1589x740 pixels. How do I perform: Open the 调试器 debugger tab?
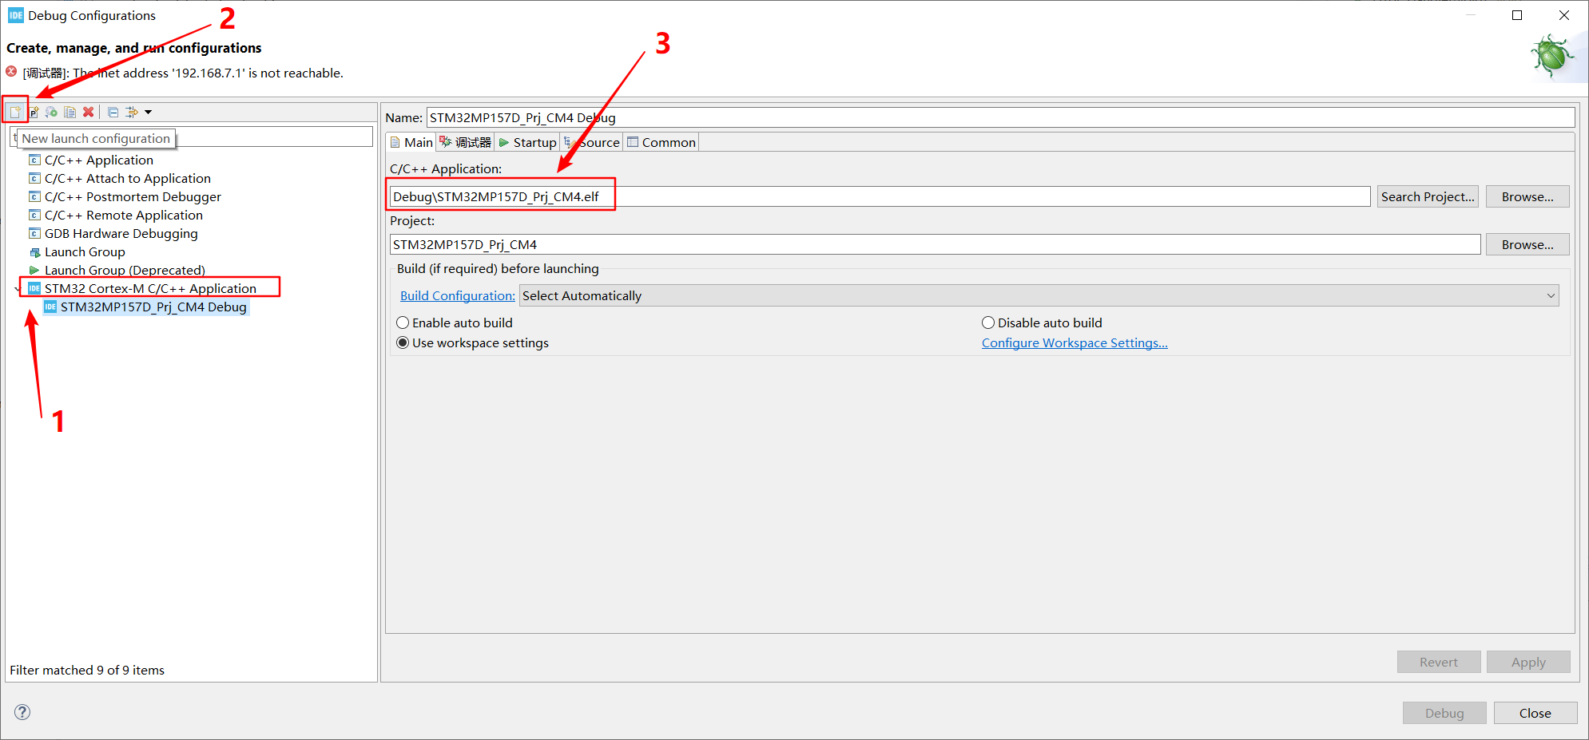point(465,142)
